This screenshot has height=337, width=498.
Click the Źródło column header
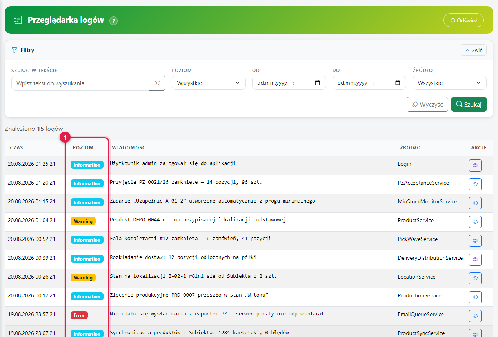click(x=410, y=148)
